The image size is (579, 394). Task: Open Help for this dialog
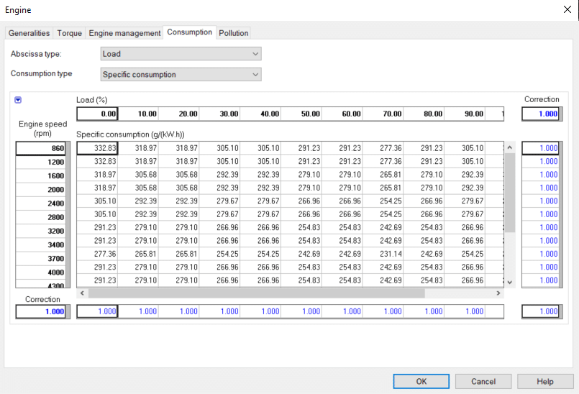(x=545, y=382)
